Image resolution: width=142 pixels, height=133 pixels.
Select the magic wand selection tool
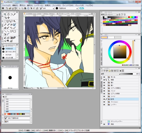point(14,21)
